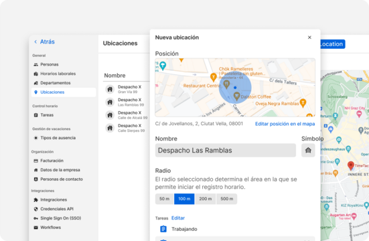The height and width of the screenshot is (241, 369).
Task: Click the Atrás back chevron icon
Action: click(35, 42)
